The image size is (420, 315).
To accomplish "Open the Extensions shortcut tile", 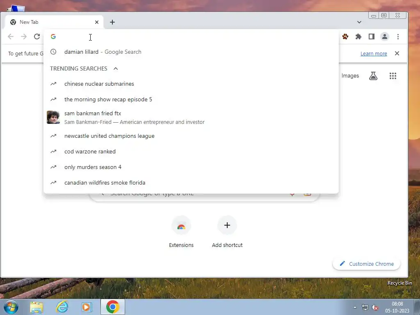I will 181,231.
